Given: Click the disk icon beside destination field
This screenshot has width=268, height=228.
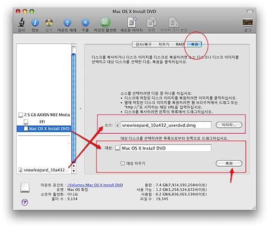Looking at the screenshot, I should tap(117, 148).
